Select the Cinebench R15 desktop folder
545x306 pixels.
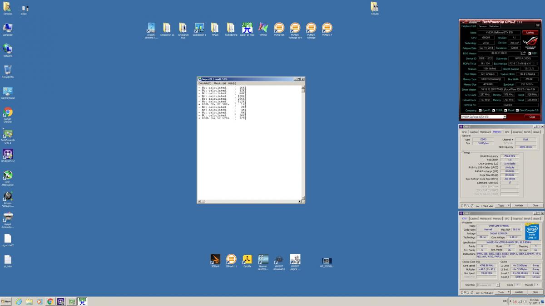pos(183,30)
